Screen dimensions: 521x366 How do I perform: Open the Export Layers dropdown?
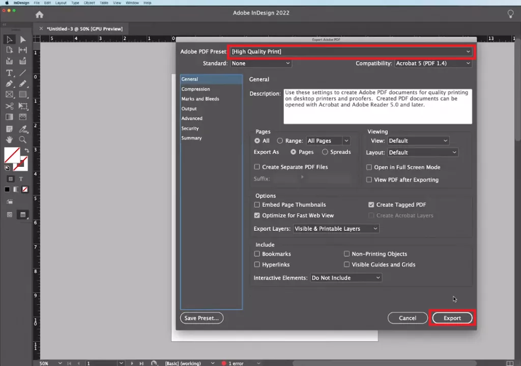click(336, 229)
